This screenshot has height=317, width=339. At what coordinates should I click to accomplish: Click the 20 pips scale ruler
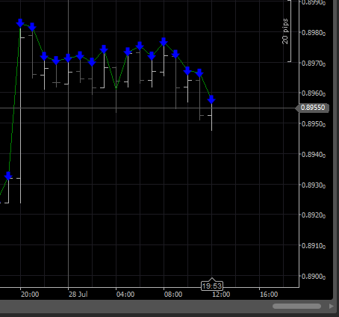(x=287, y=31)
